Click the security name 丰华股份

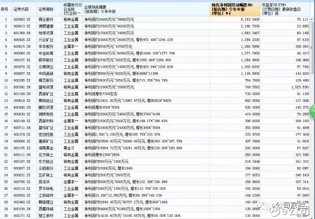[x=46, y=46]
